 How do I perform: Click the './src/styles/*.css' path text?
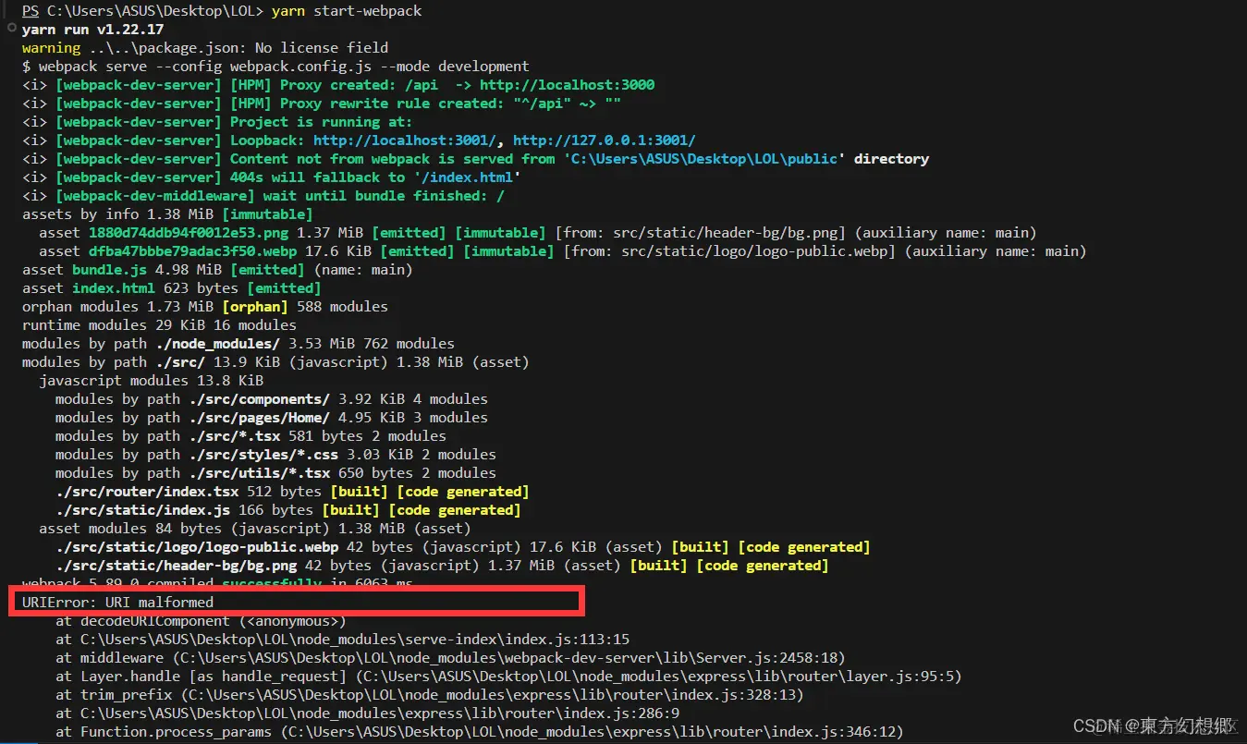(x=263, y=455)
